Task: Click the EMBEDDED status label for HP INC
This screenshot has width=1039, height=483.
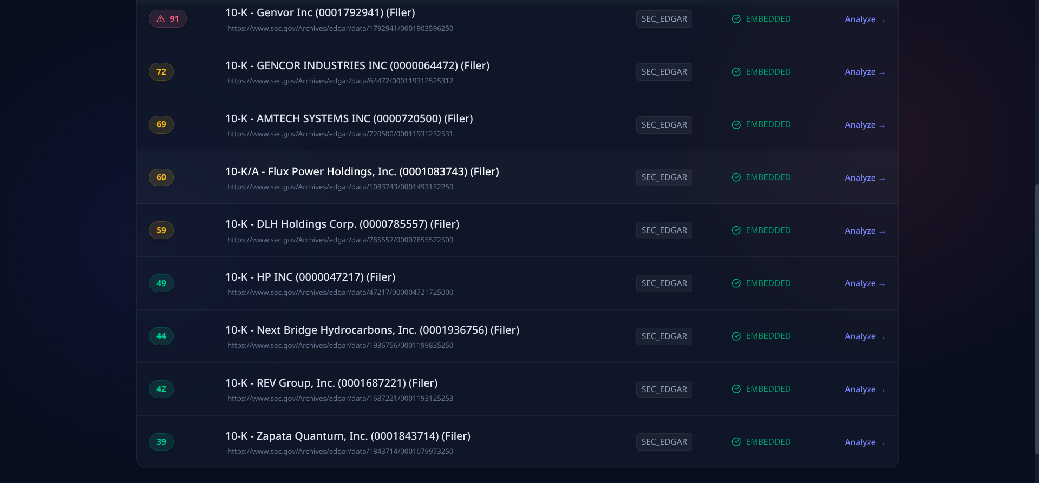Action: [768, 283]
